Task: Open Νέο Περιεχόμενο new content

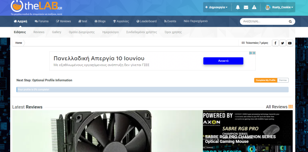Action: click(195, 21)
